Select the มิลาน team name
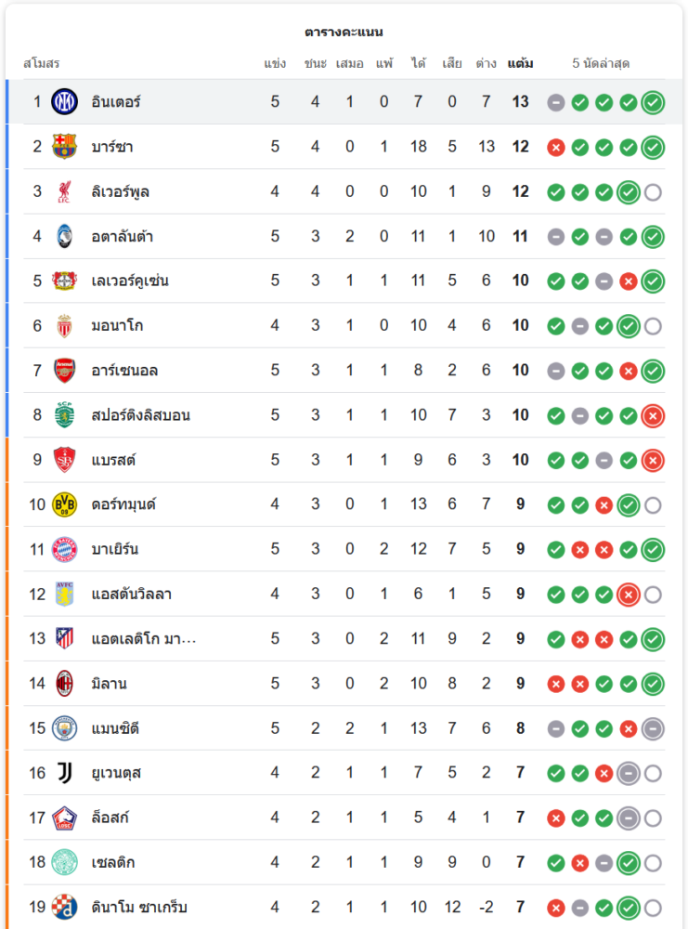 click(110, 684)
